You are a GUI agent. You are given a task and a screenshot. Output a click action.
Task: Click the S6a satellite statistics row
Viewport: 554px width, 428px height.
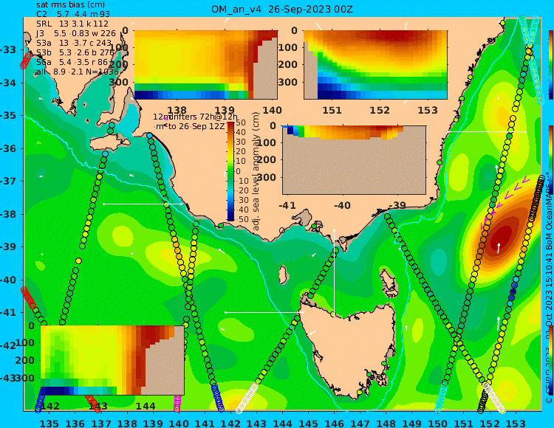tap(74, 62)
